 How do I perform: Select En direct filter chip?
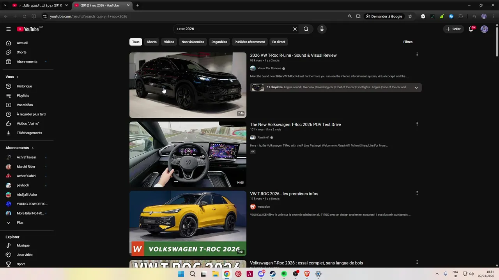click(279, 42)
